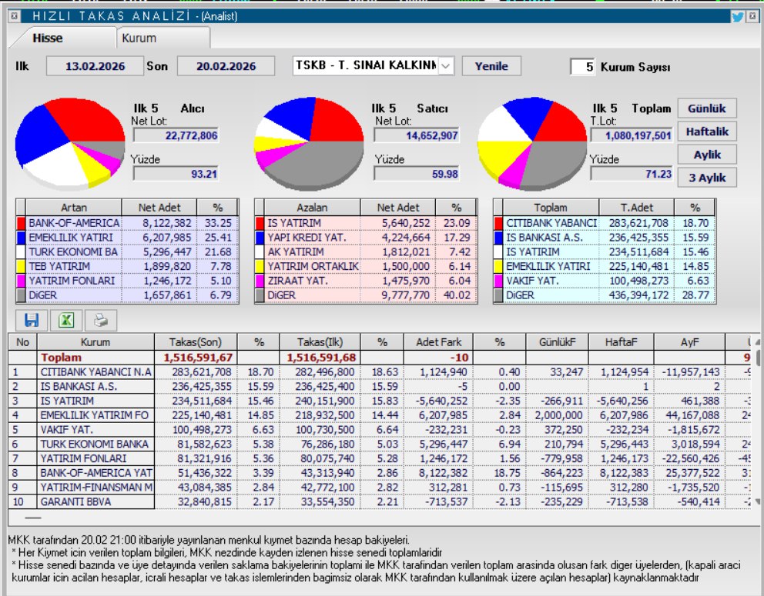
Task: Switch to the Kurum tab
Action: [163, 38]
